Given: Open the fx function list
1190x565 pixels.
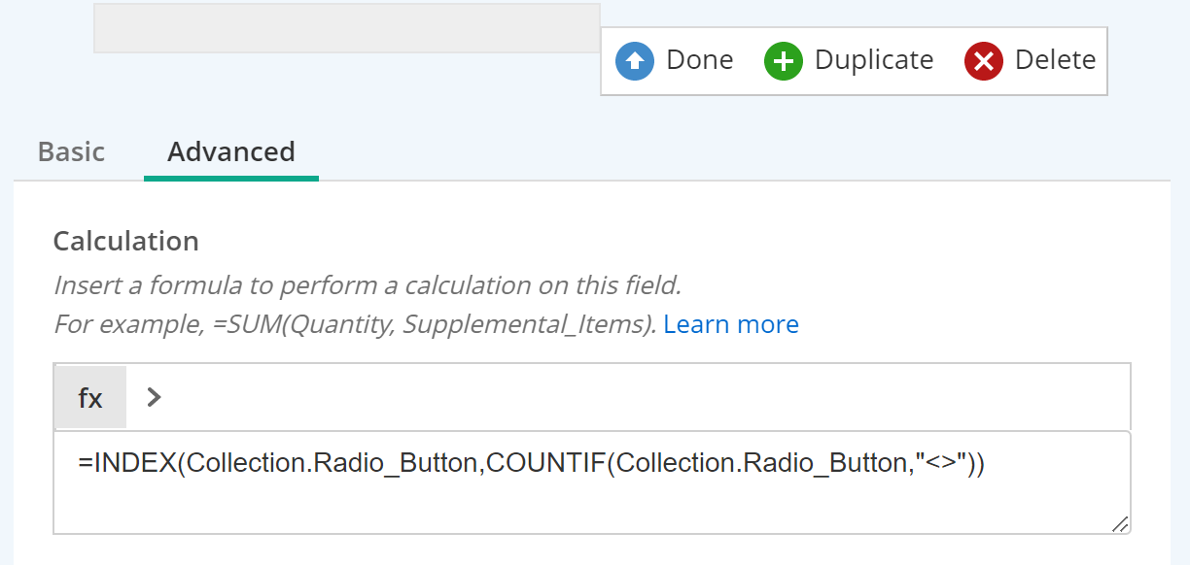Looking at the screenshot, I should coord(90,397).
